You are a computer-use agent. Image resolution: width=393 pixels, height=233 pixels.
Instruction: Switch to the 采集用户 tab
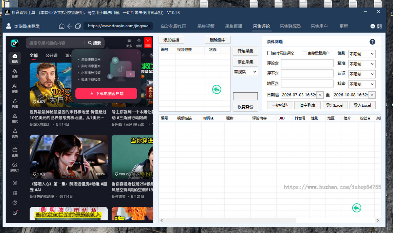(319, 26)
